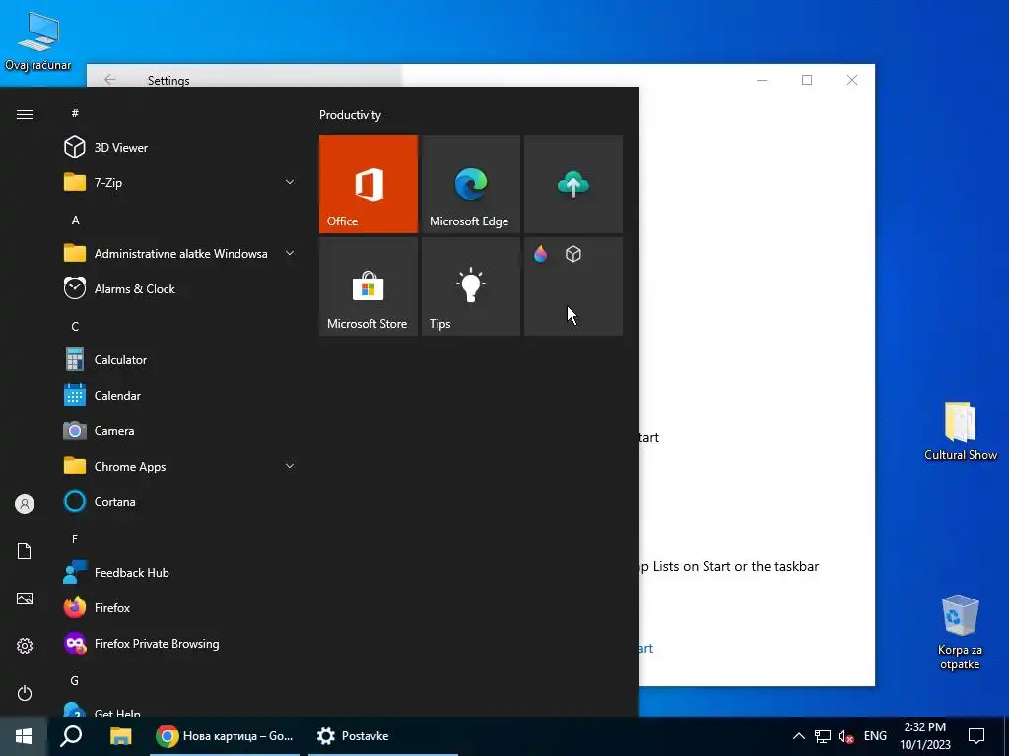Launch Alarms & Clock

(x=180, y=288)
